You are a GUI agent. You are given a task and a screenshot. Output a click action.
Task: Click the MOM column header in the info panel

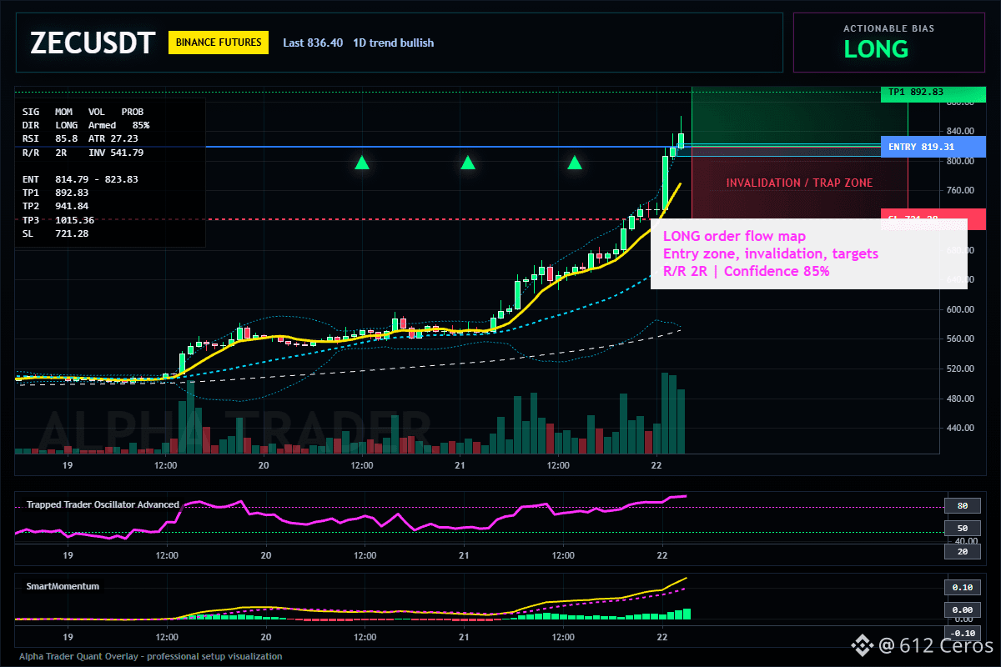63,111
